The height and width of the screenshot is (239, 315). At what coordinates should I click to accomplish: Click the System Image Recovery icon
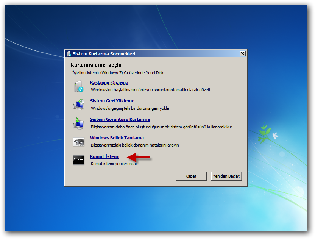pyautogui.click(x=78, y=123)
